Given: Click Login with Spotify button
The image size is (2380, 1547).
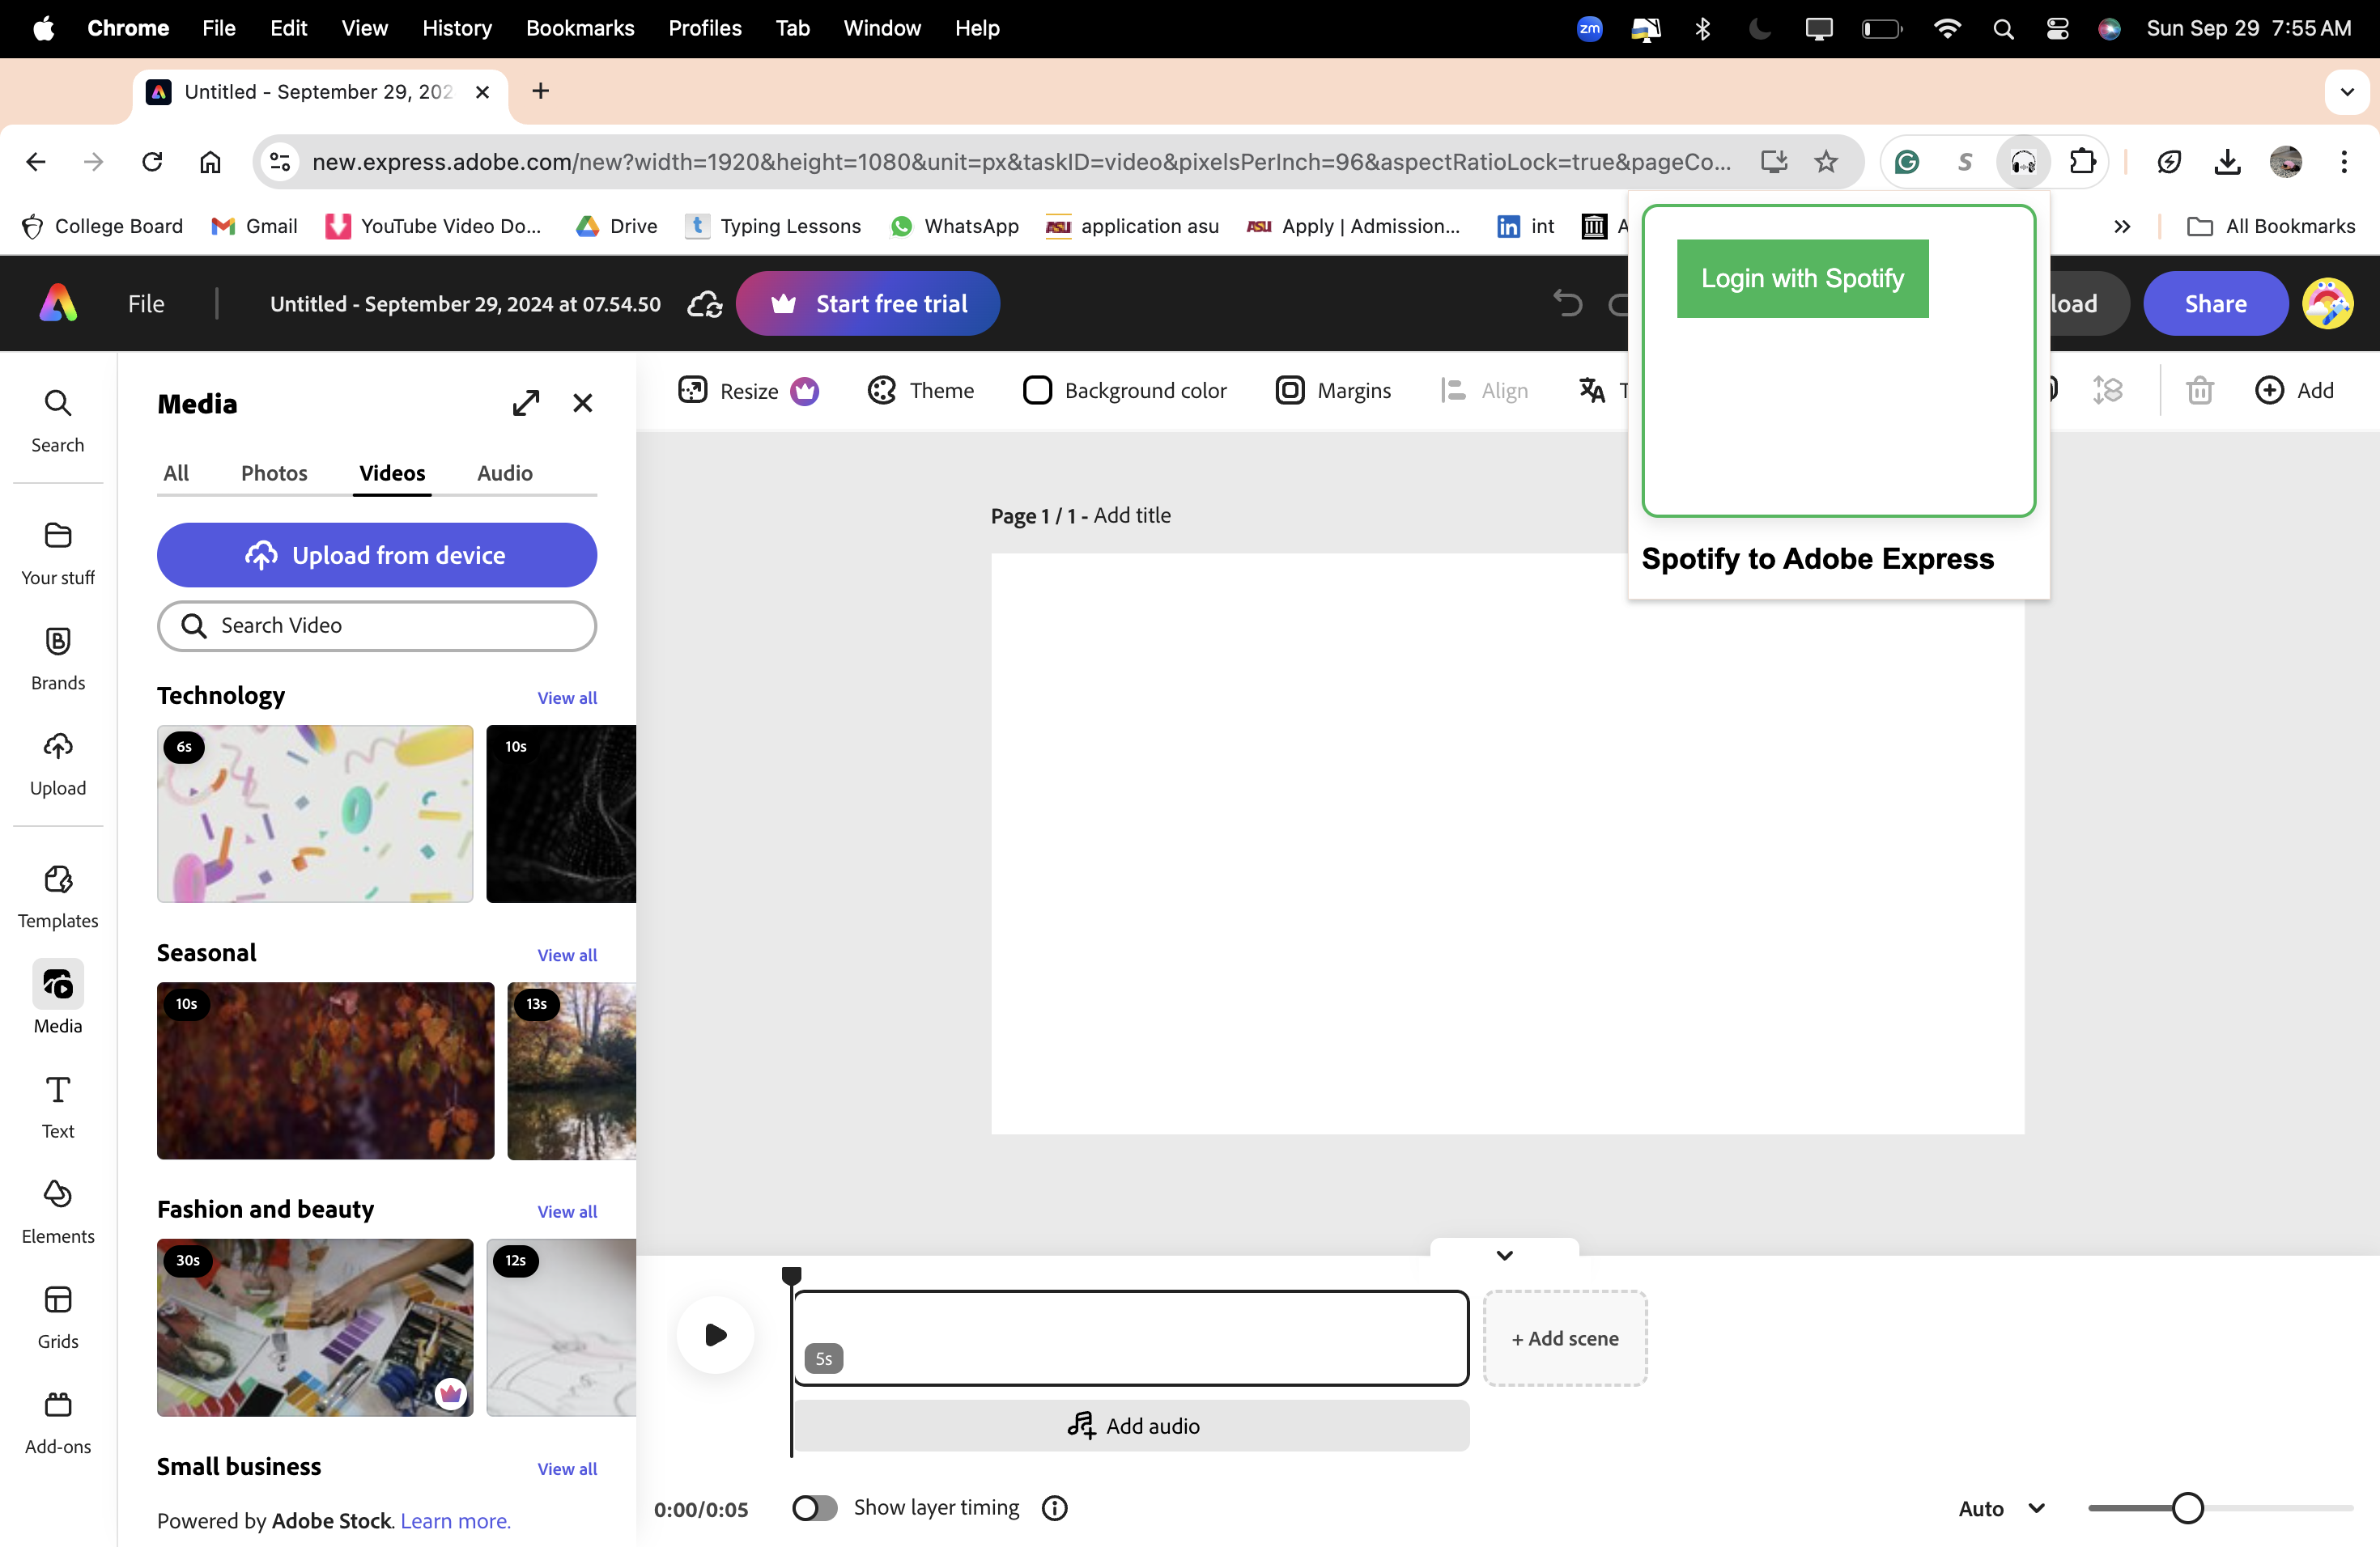Looking at the screenshot, I should (1802, 279).
